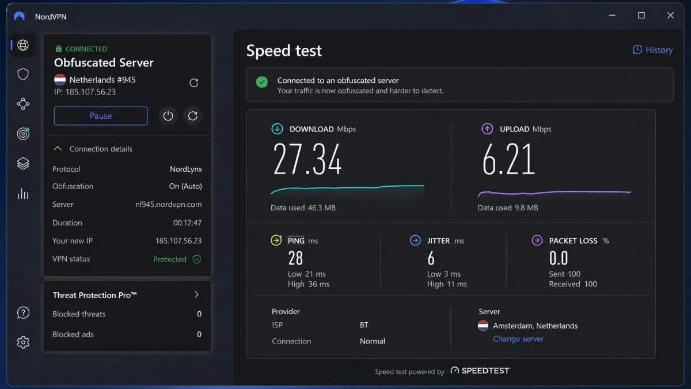Click the 6.21 upload speed value
The image size is (691, 389).
[509, 159]
